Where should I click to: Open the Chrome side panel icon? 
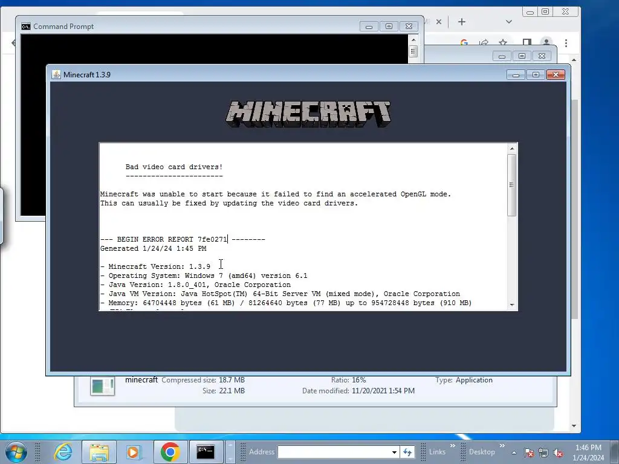coord(527,42)
